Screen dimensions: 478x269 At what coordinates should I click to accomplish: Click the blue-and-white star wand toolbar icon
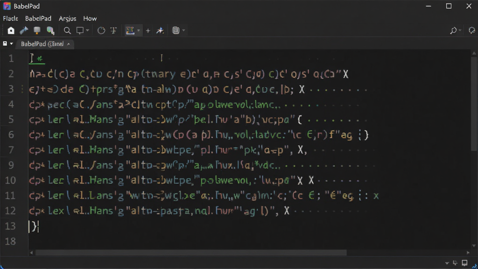coord(160,30)
